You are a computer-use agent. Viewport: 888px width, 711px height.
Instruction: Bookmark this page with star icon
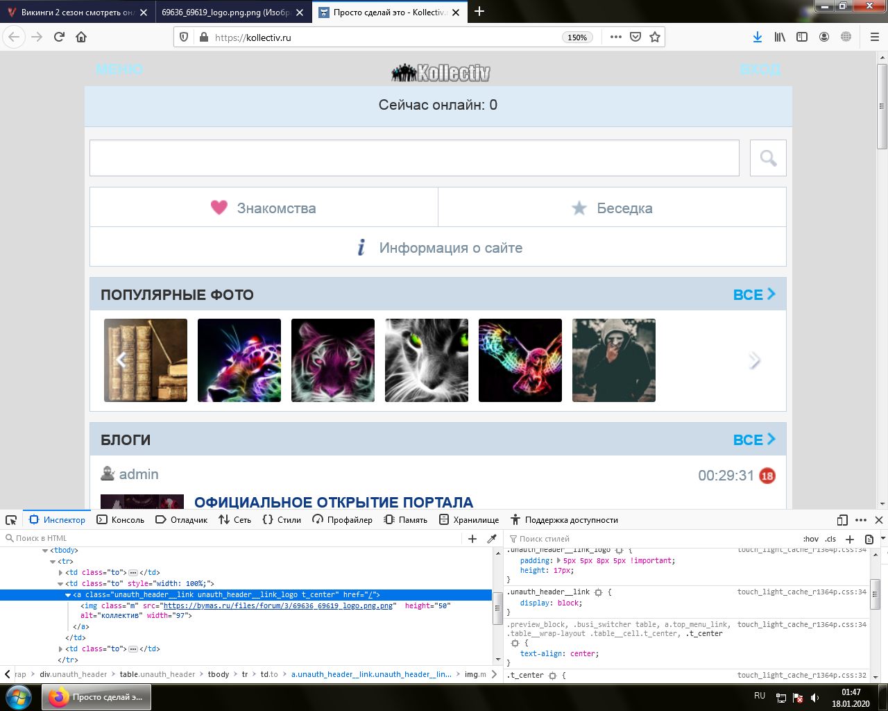point(654,37)
